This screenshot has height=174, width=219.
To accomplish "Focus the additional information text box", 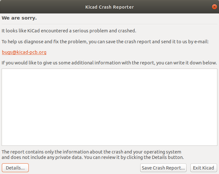I will (109, 107).
